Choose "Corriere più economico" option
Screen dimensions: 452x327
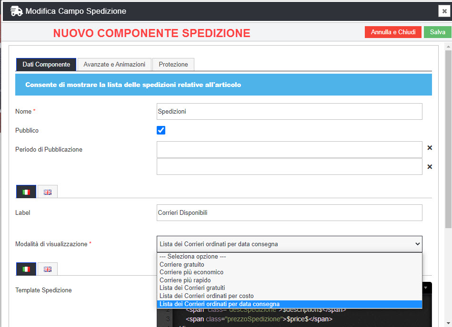(x=191, y=272)
